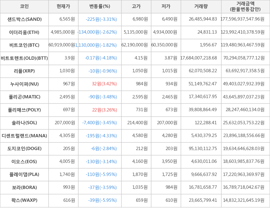Click the 비트토렌트(OLD)(BTT) coin name
270x208 pixels.
(x=24, y=58)
